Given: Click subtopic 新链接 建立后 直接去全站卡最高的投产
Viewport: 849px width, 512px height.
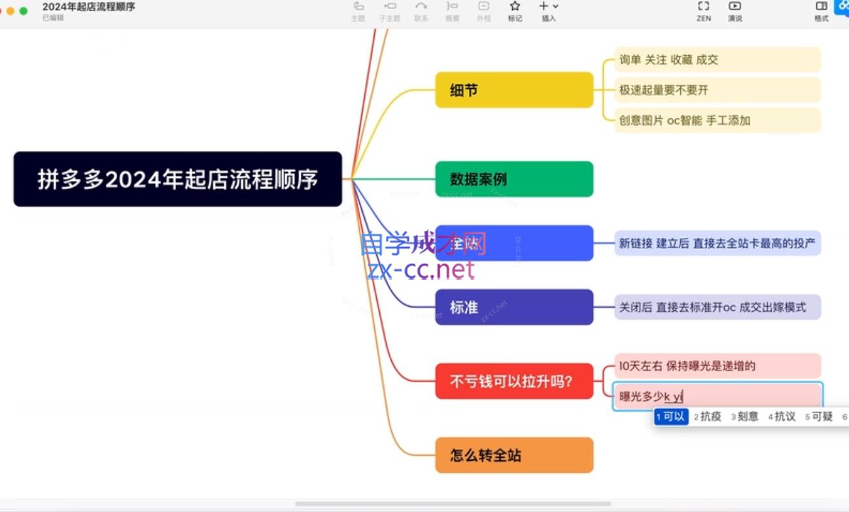Looking at the screenshot, I should (x=718, y=243).
